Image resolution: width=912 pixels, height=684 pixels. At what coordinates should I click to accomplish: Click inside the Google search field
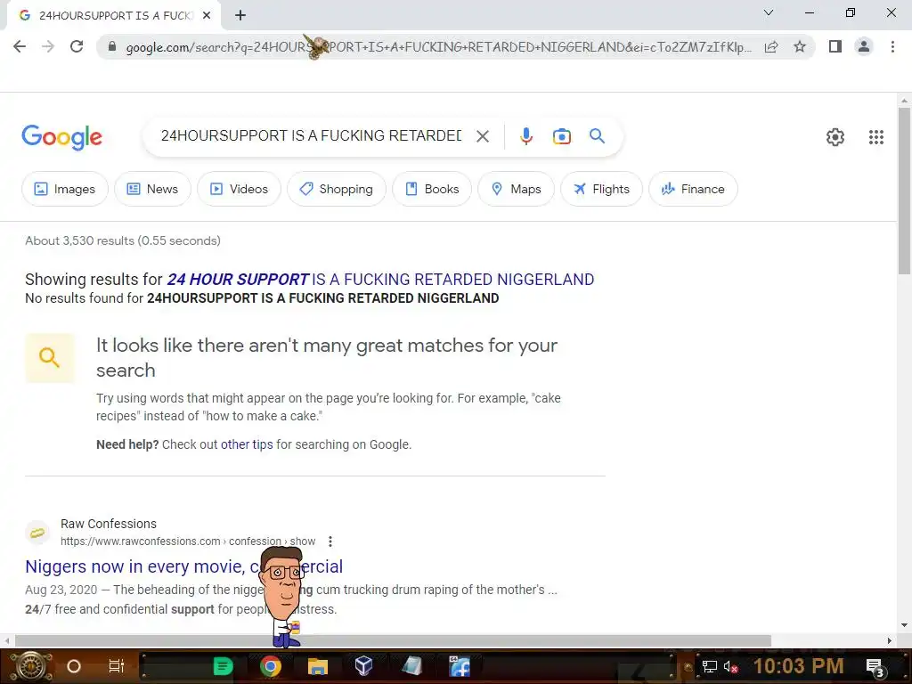coord(311,136)
